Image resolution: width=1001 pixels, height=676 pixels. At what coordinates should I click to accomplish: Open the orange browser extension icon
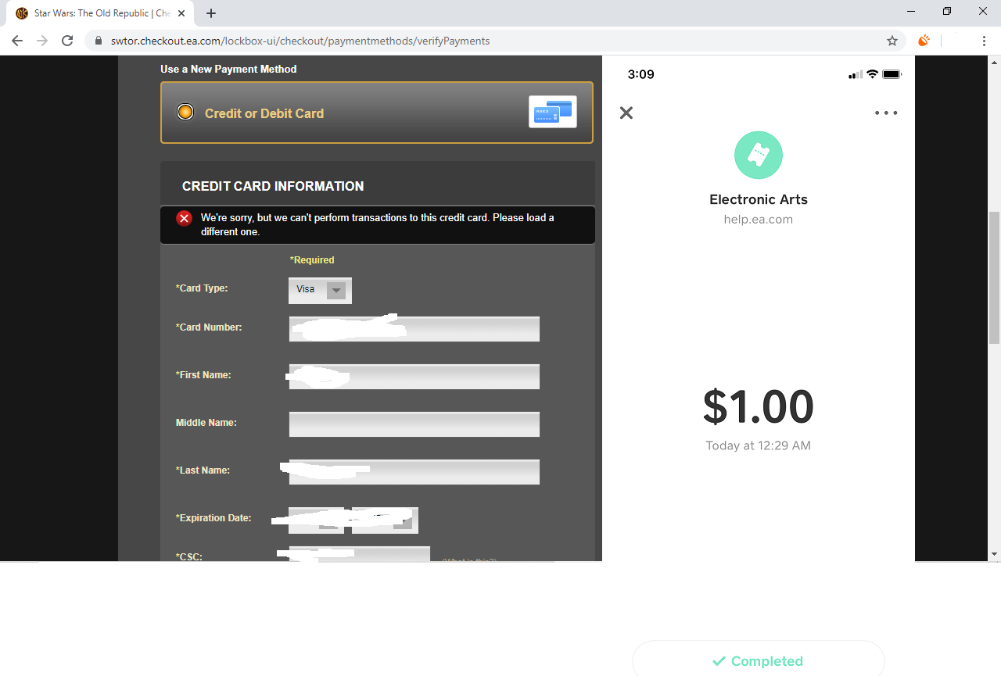click(x=924, y=41)
